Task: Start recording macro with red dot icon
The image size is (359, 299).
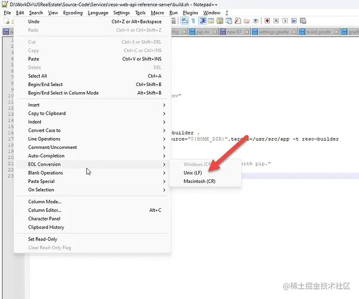Action: (267, 21)
